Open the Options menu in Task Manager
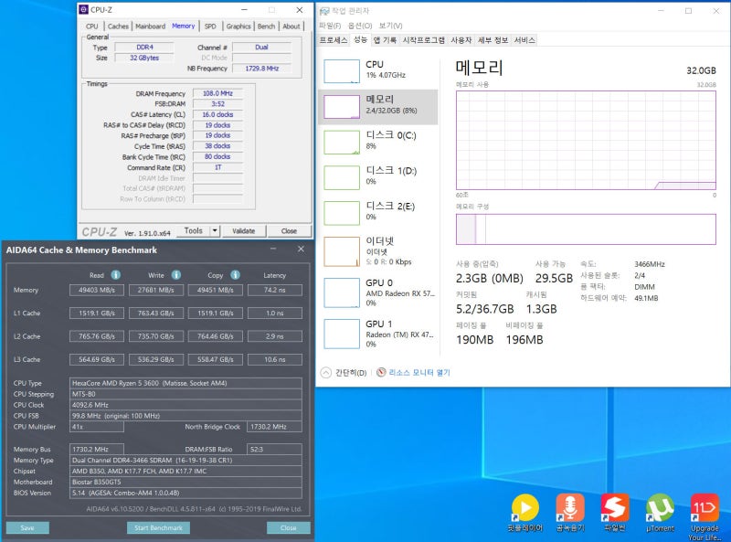 point(360,26)
